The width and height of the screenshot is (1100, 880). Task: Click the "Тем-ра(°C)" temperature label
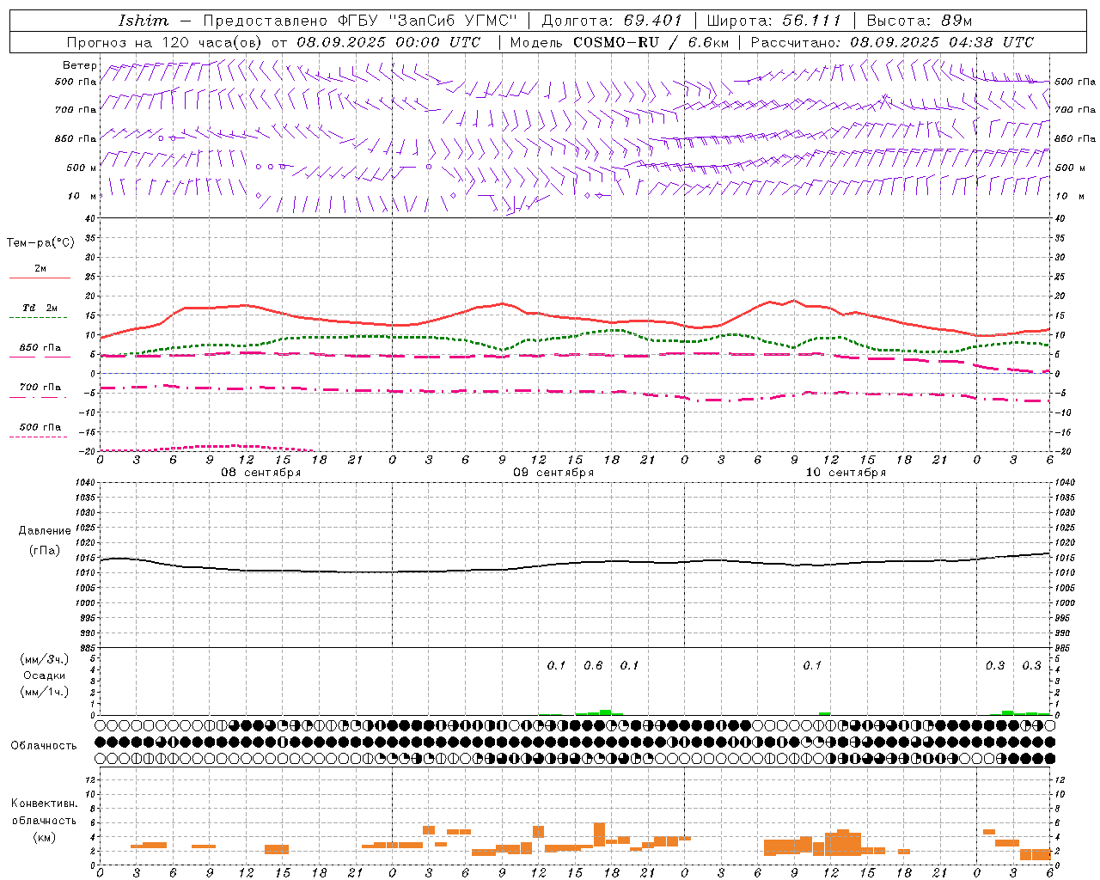[40, 243]
